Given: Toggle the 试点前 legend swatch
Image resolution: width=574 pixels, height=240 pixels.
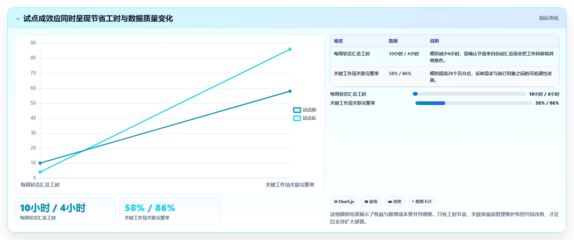Looking at the screenshot, I should (297, 110).
